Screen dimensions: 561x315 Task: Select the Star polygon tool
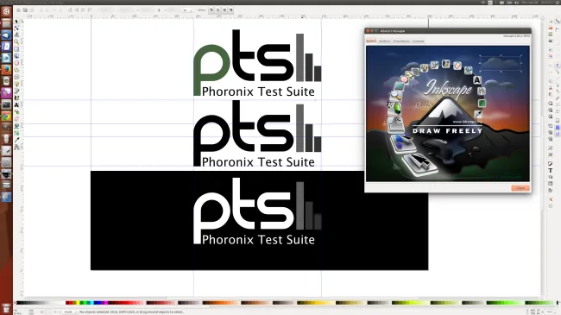(16, 70)
